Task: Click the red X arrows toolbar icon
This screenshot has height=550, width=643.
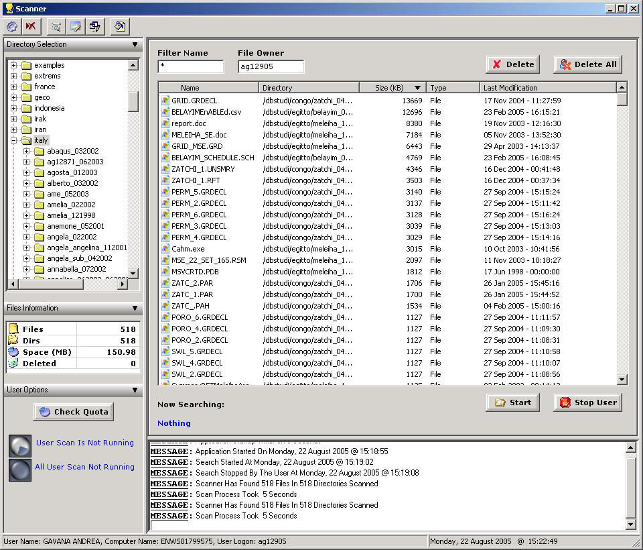Action: pos(30,27)
